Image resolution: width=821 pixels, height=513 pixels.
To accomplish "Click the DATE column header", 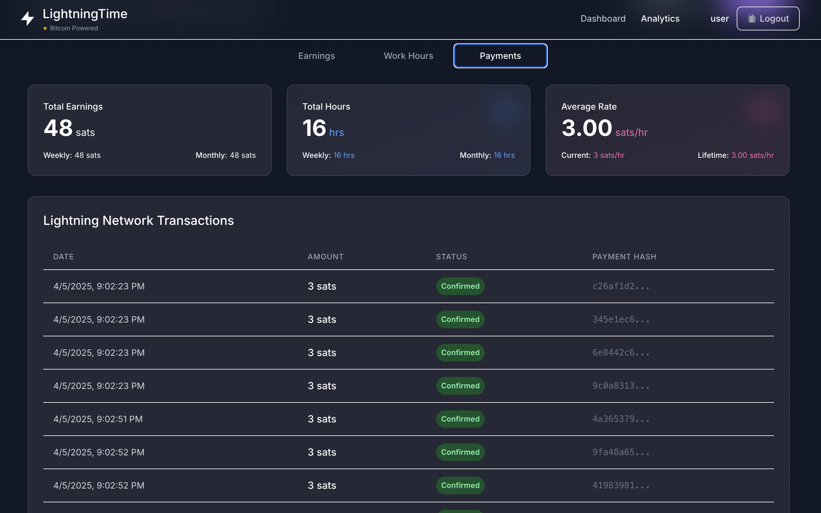I will pos(64,257).
